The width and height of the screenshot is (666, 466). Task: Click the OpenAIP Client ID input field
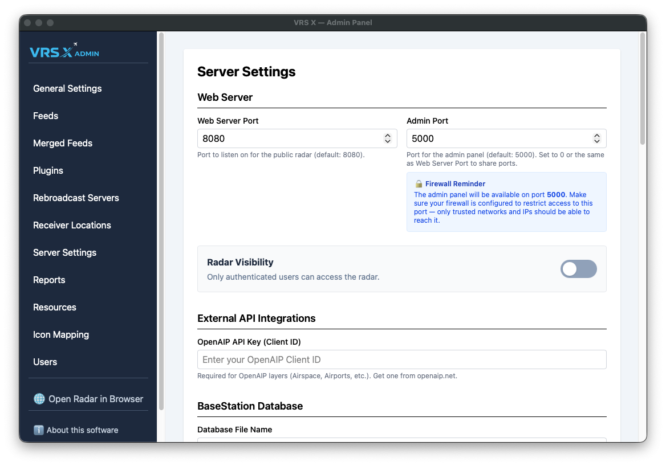pos(401,359)
